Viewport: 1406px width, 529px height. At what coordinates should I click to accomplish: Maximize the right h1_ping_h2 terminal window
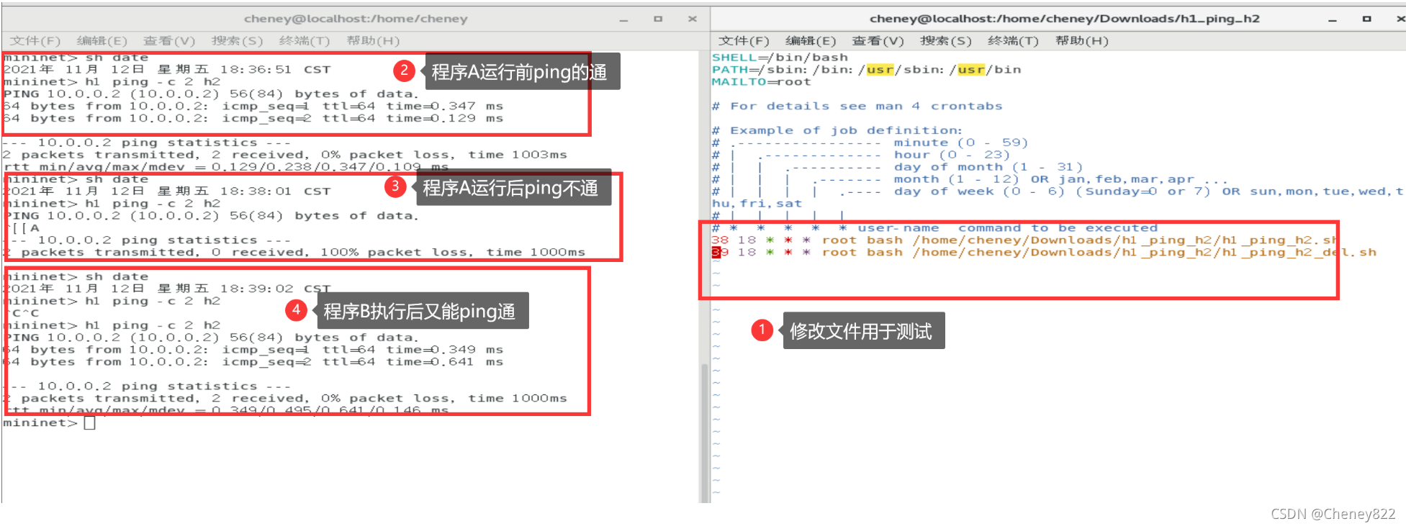click(1366, 19)
